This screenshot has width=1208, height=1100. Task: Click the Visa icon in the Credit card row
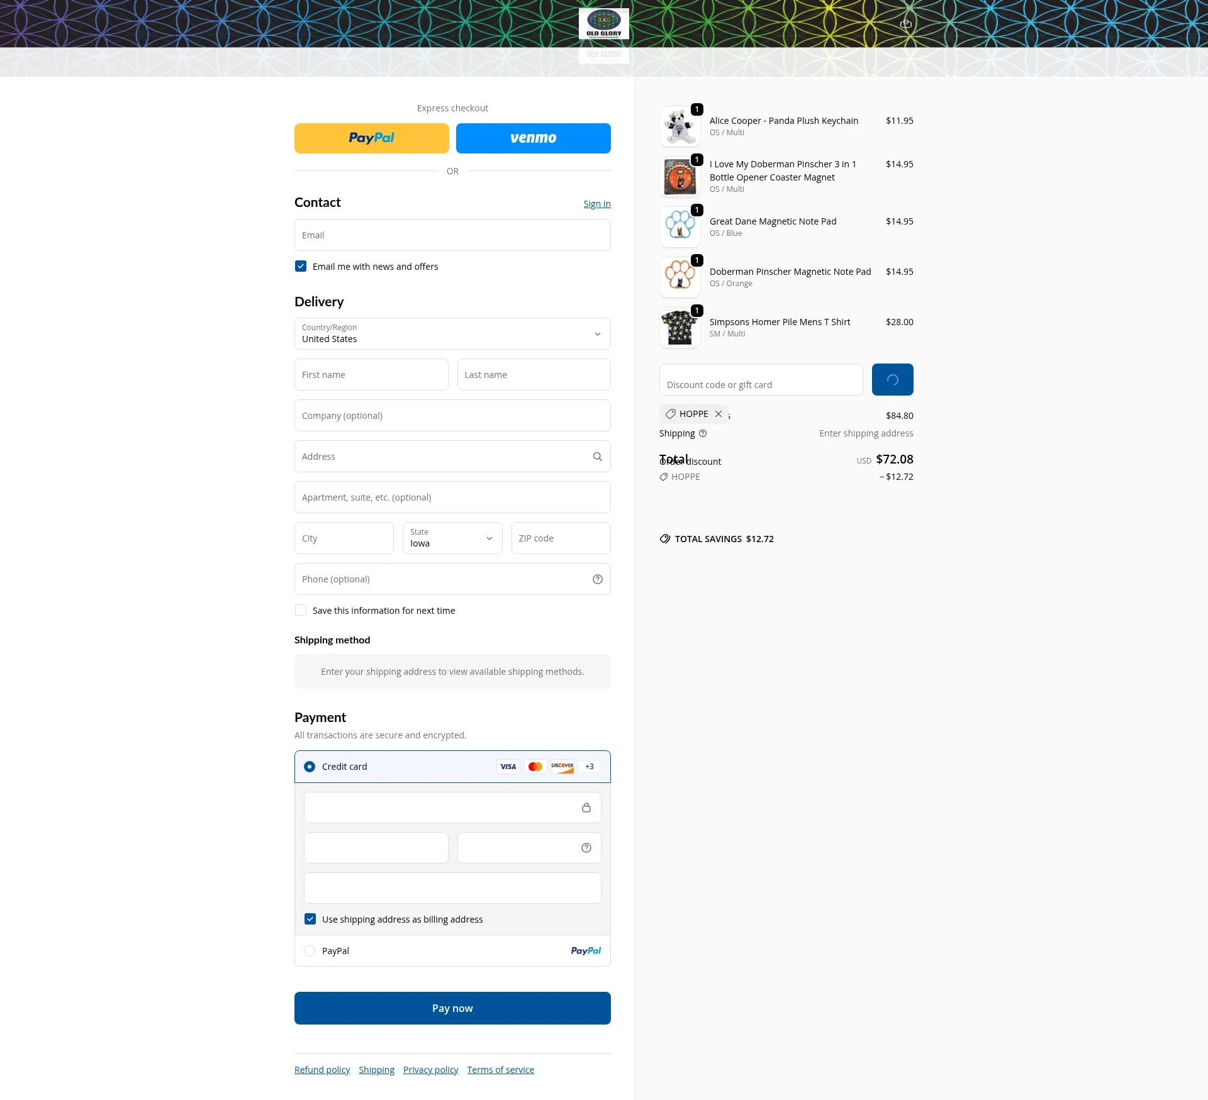508,766
